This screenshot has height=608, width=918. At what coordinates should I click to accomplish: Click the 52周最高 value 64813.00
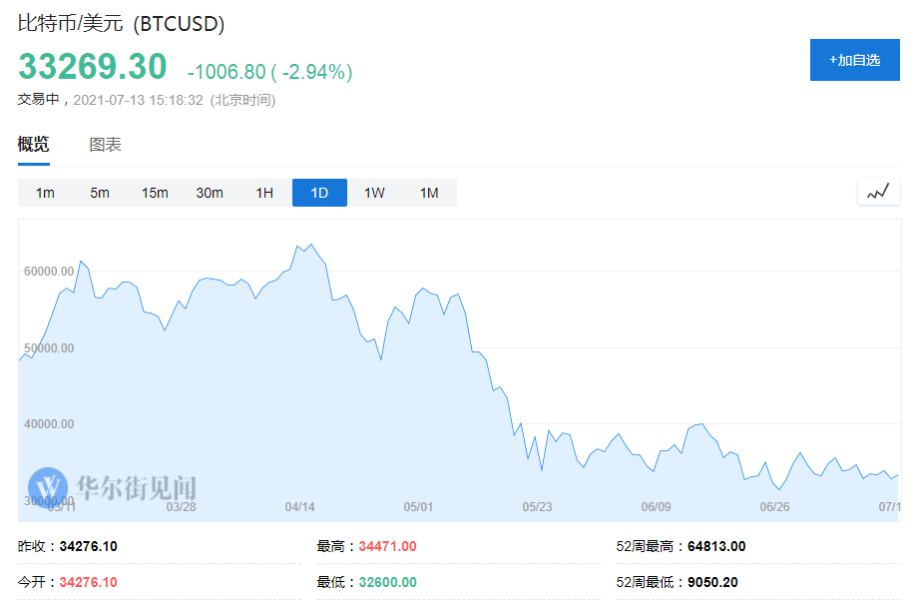pyautogui.click(x=716, y=546)
